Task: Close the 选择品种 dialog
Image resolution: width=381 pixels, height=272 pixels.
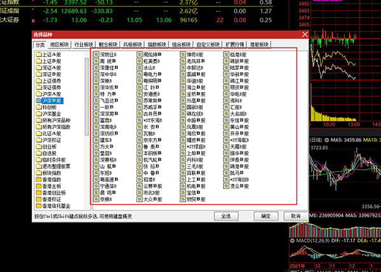Action: [305, 34]
